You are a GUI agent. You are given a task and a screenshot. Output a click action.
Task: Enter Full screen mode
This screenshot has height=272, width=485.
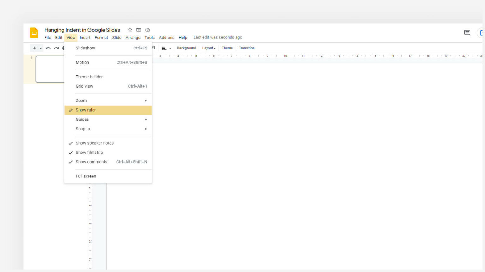click(x=108, y=176)
